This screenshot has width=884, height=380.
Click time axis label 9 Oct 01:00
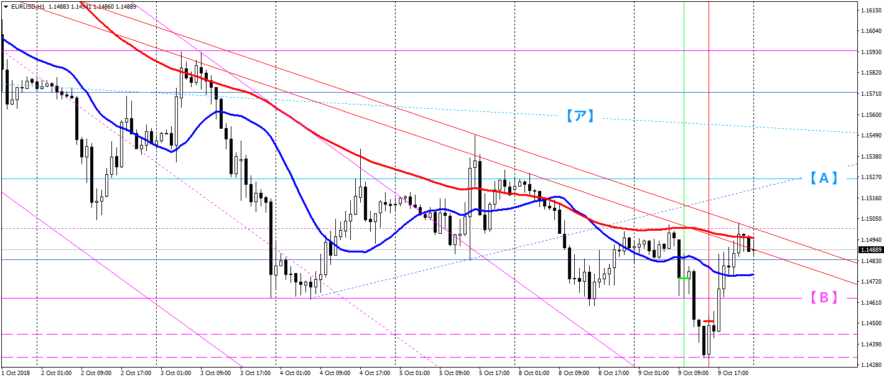coord(655,374)
